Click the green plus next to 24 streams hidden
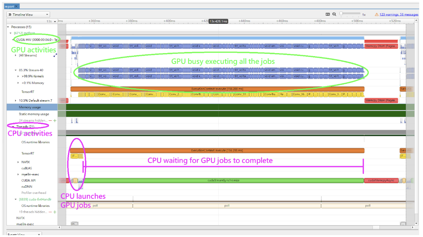The width and height of the screenshot is (423, 237). (55, 120)
